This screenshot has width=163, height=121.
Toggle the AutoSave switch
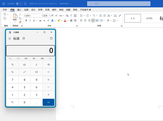coord(19,4)
